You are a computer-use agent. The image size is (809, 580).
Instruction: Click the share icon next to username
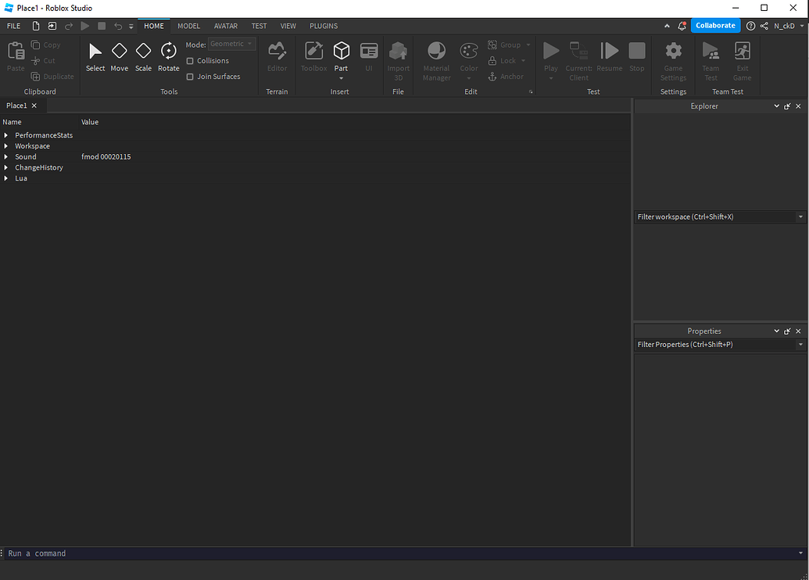point(764,26)
